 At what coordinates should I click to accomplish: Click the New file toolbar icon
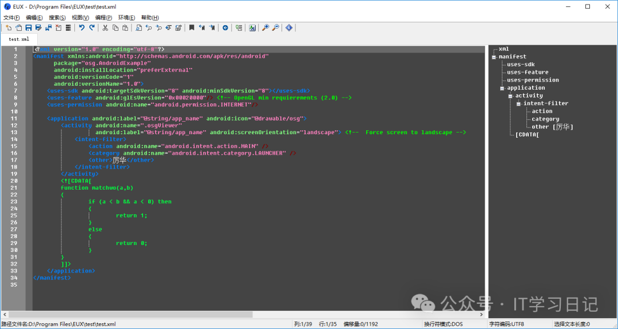pos(9,27)
